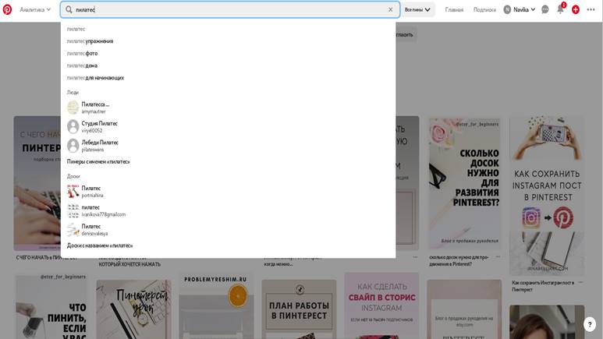Click the Pinterest logo icon
This screenshot has width=603, height=339.
click(x=7, y=9)
